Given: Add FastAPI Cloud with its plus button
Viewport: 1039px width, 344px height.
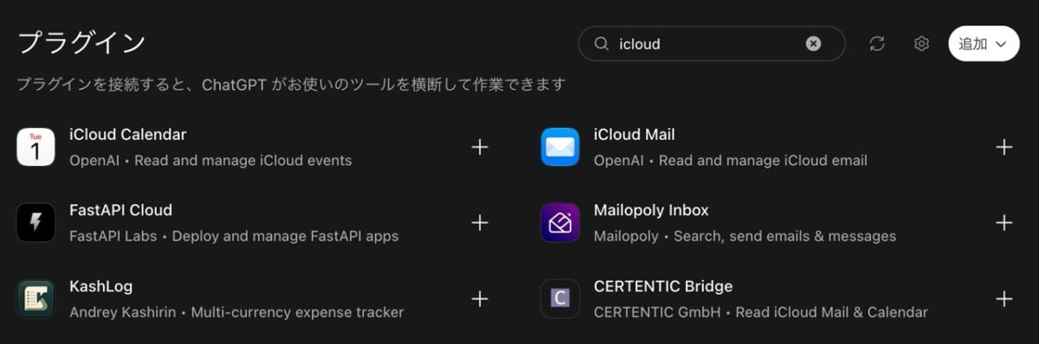Looking at the screenshot, I should 480,223.
